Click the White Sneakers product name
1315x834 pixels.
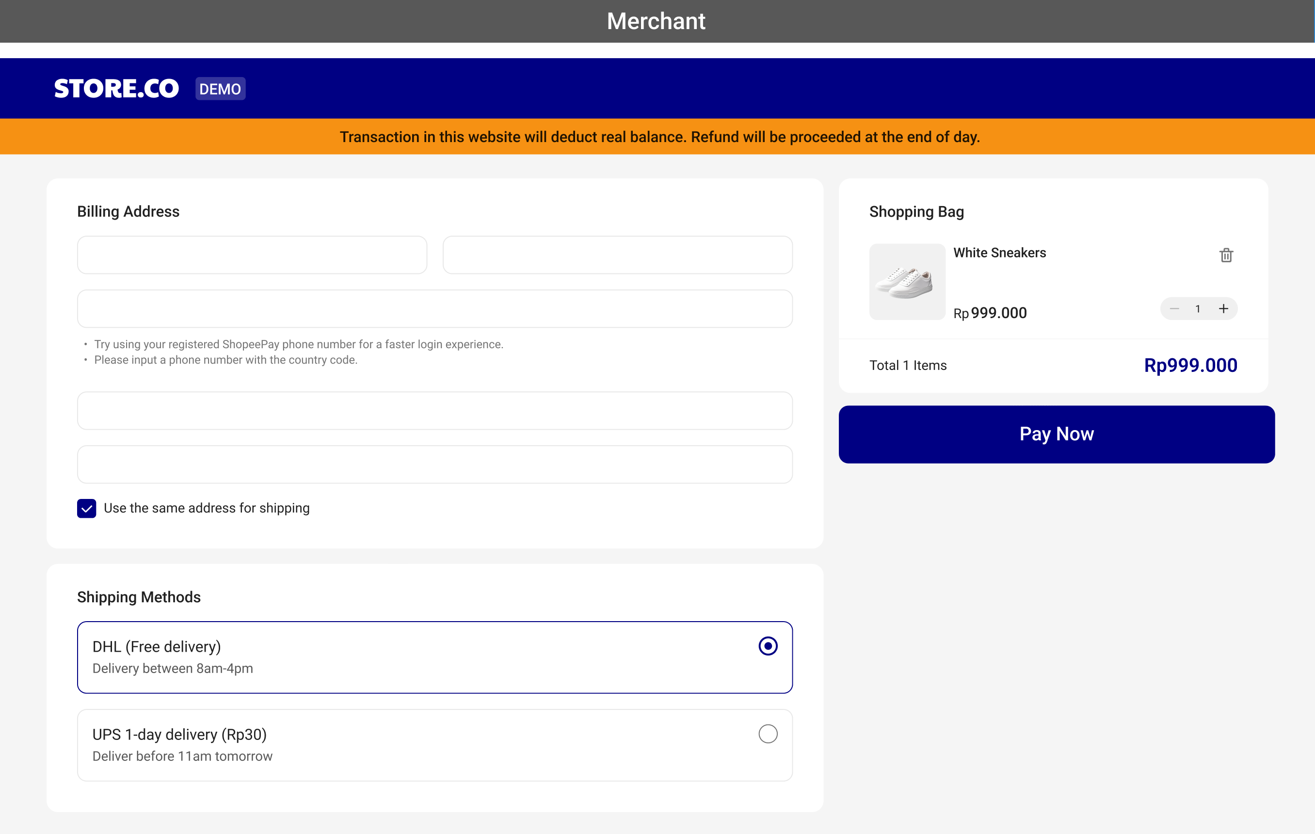coord(999,252)
